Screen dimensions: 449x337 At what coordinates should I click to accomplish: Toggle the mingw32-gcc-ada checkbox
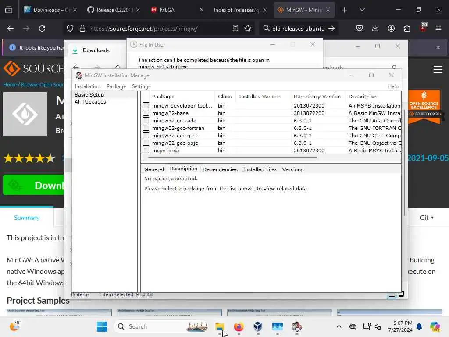click(x=146, y=120)
